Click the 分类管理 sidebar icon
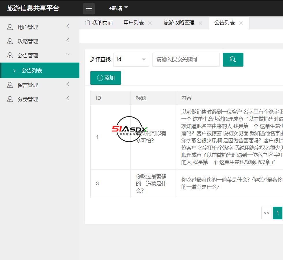 coord(10,99)
